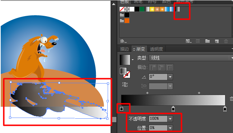Open the angle 0° dropdown arrow
This screenshot has height=133, width=233.
[170, 77]
